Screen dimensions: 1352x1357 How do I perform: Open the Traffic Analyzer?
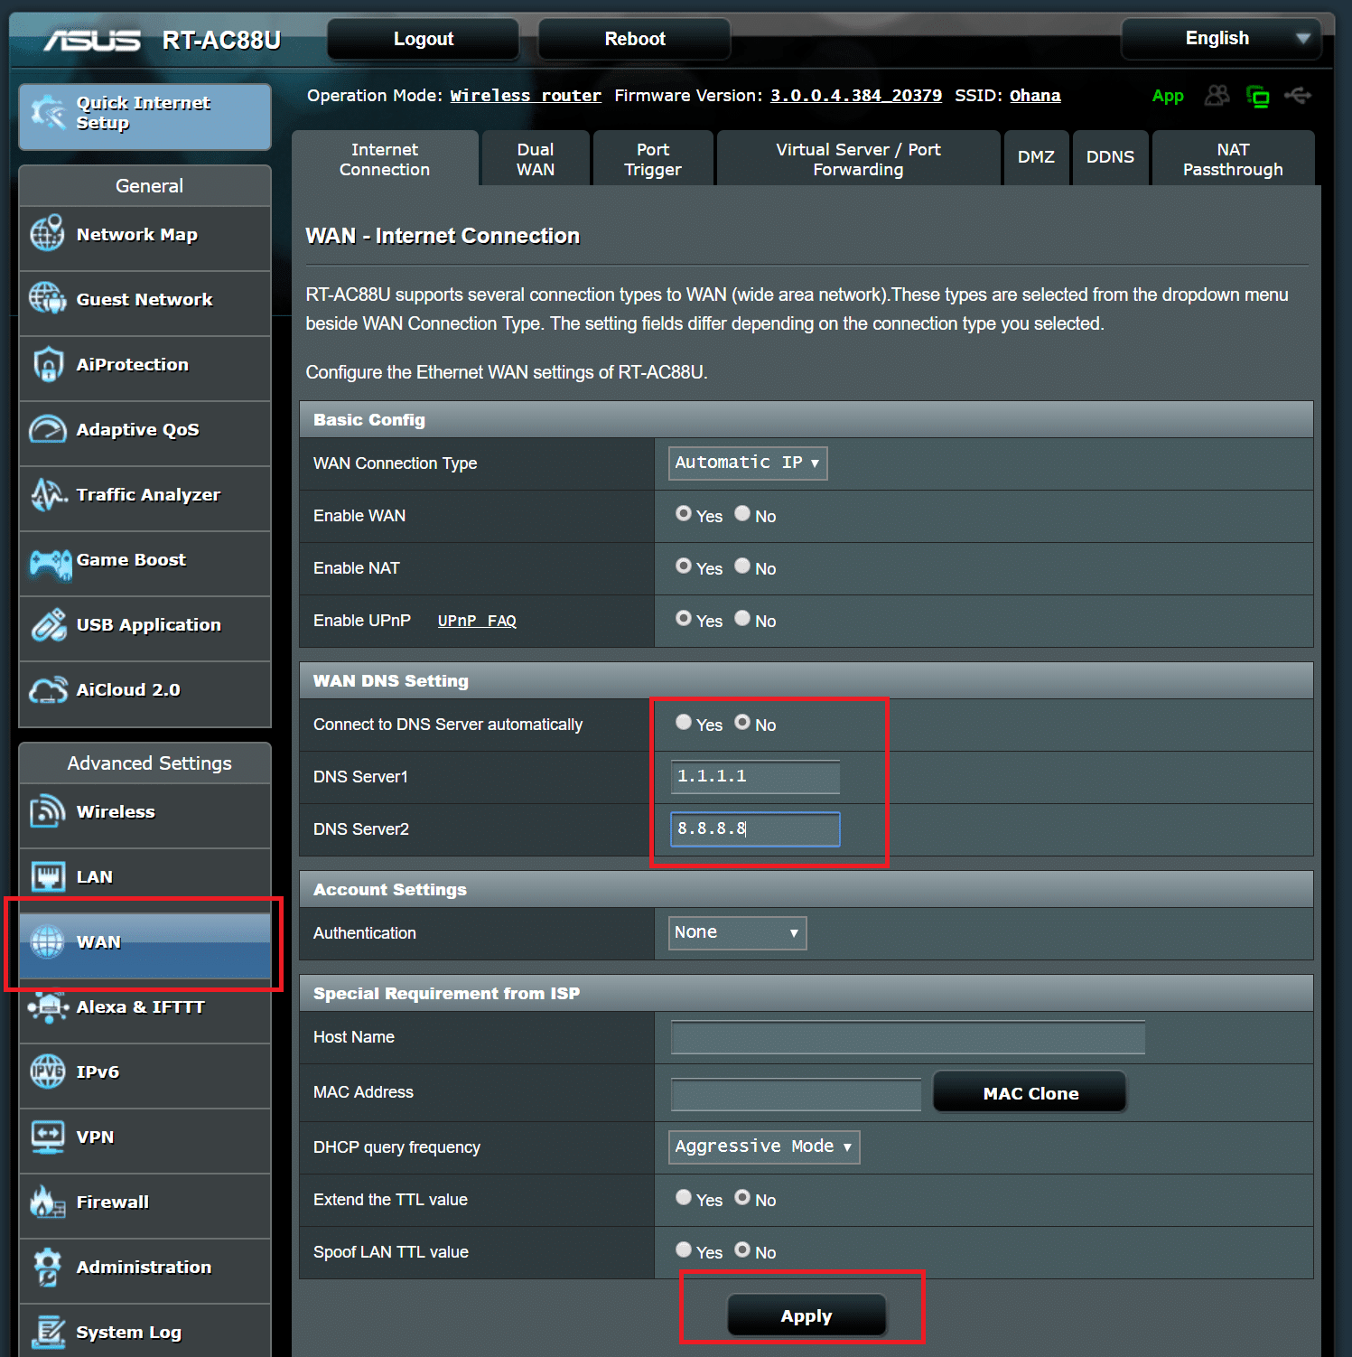pyautogui.click(x=147, y=494)
